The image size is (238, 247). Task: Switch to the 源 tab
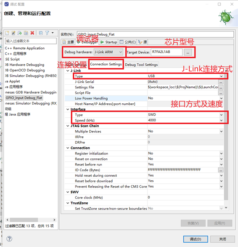pyautogui.click(x=142, y=42)
